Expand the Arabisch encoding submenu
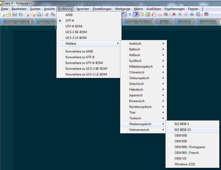The width and height of the screenshot is (221, 170). click(143, 44)
